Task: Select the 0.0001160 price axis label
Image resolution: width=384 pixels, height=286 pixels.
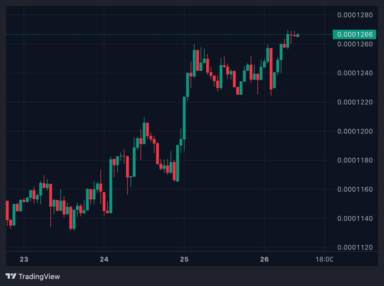Action: tap(355, 189)
